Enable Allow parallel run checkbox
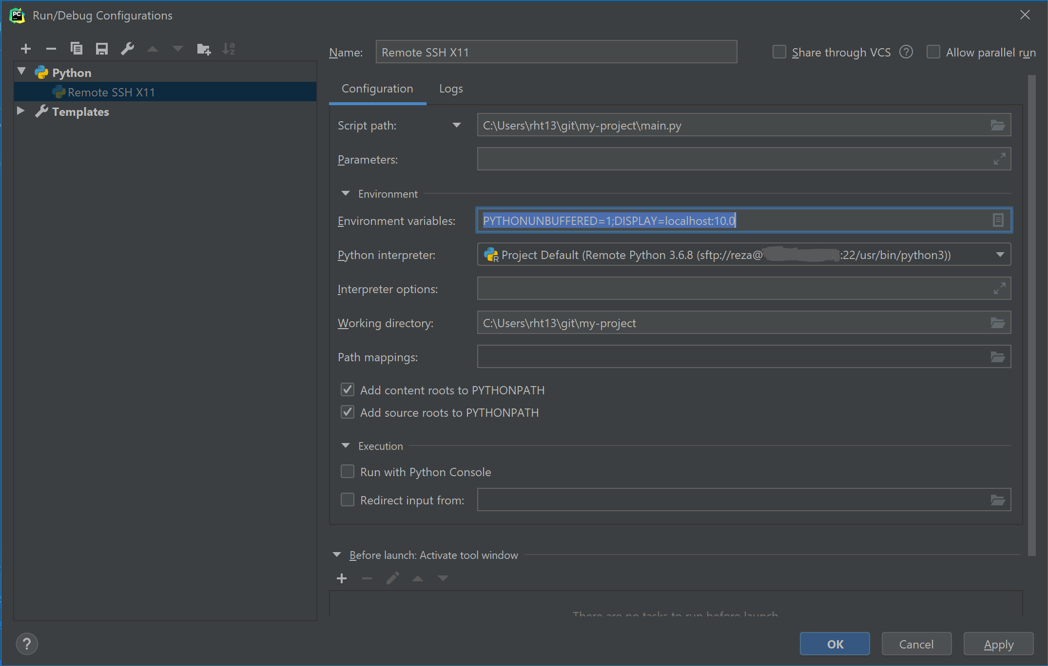Viewport: 1048px width, 666px height. (933, 52)
